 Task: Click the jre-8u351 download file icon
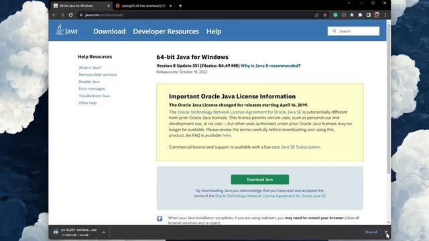[56, 232]
